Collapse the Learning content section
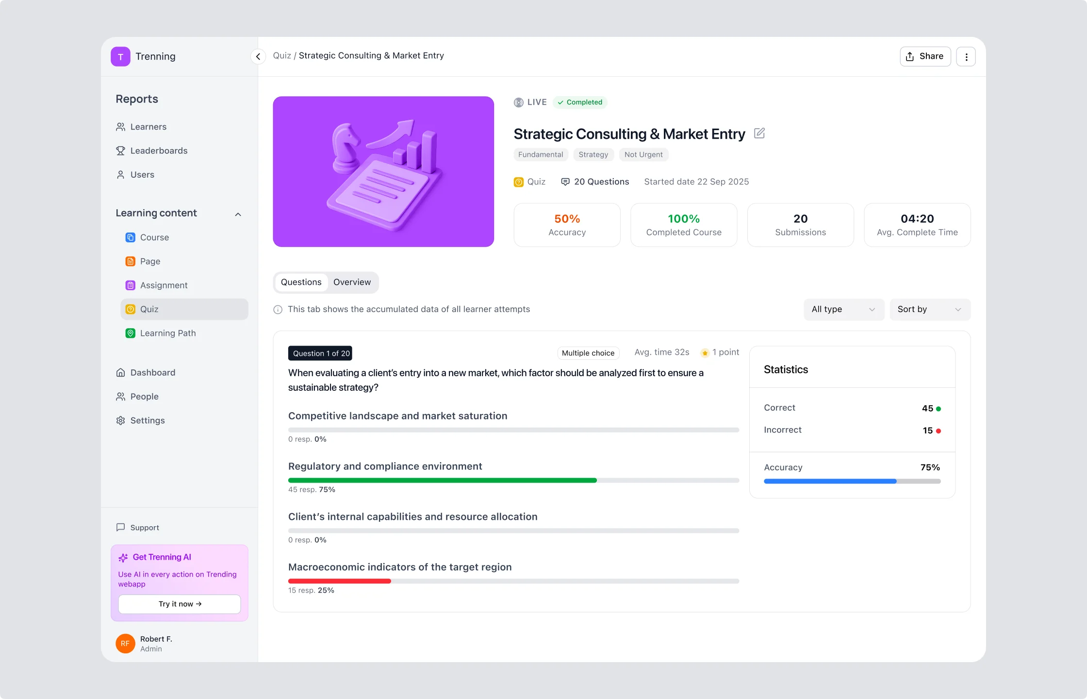Viewport: 1087px width, 699px height. coord(238,214)
